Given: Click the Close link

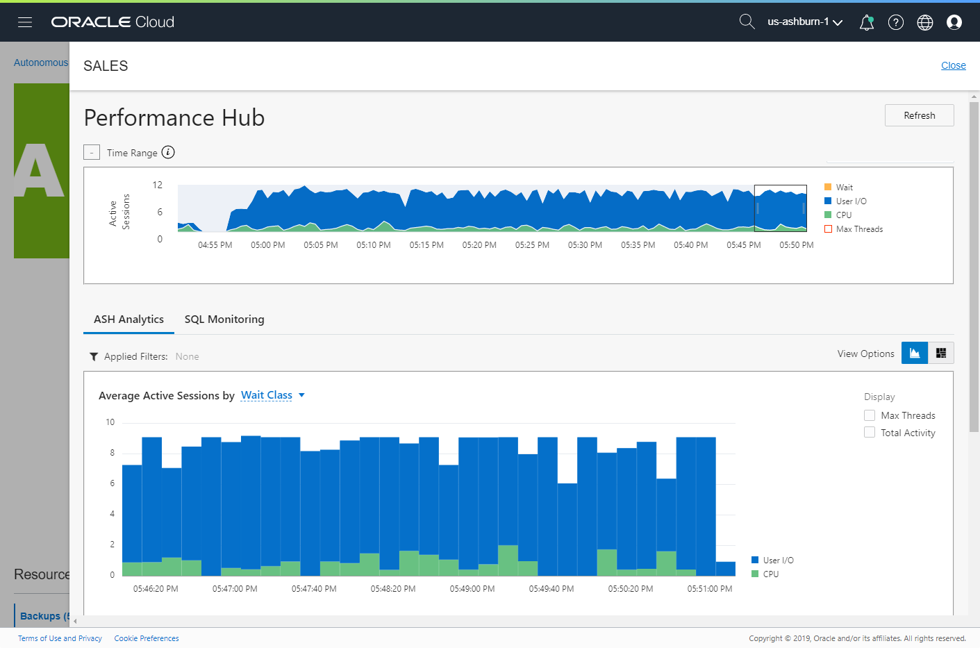Looking at the screenshot, I should pos(953,65).
